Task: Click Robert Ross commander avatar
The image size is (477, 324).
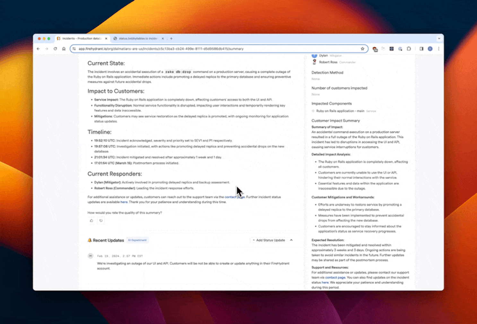Action: (x=314, y=62)
